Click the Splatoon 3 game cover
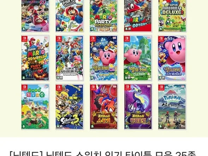This screenshot has width=208, height=156. point(69,107)
